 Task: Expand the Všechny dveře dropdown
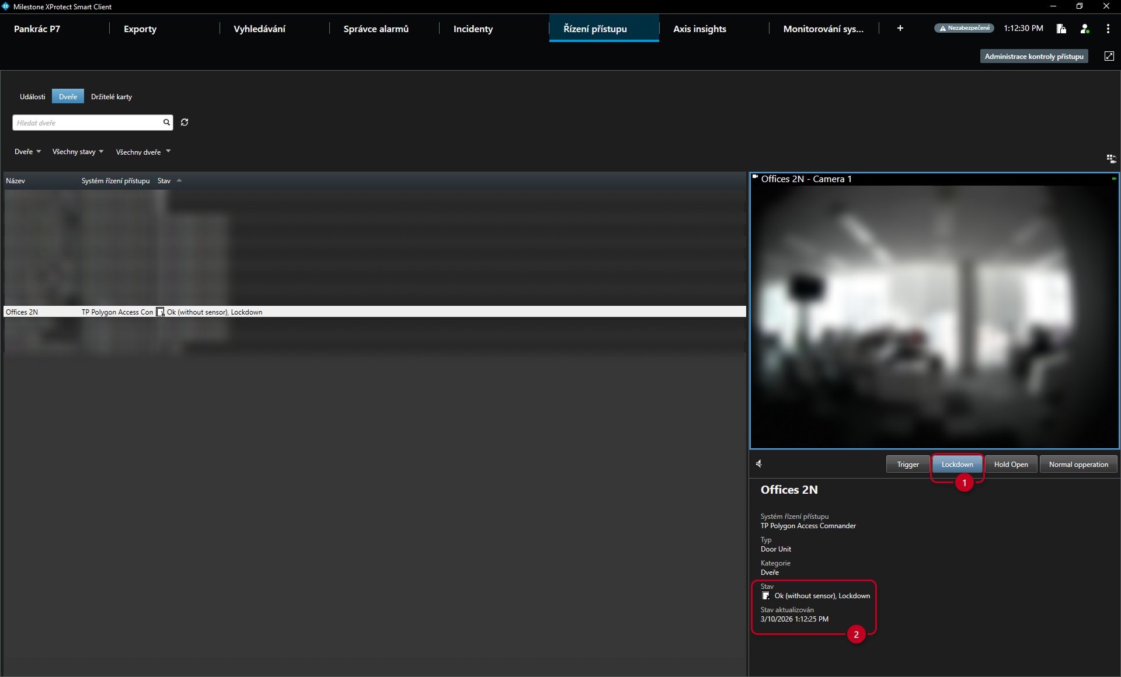pos(143,152)
